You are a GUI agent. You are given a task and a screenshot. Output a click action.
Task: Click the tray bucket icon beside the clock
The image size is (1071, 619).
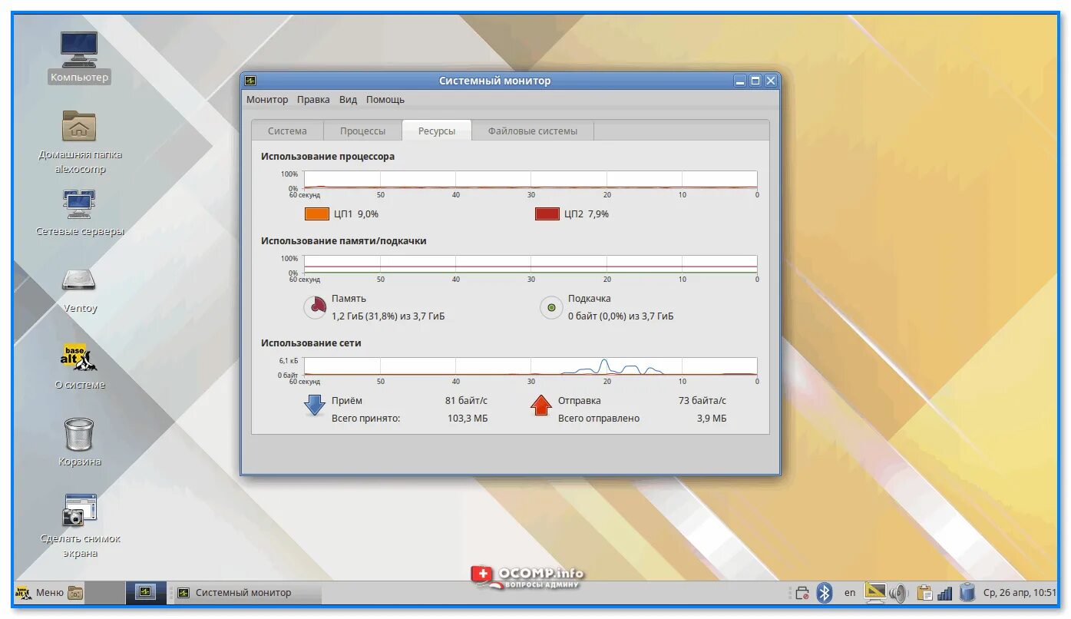point(967,592)
